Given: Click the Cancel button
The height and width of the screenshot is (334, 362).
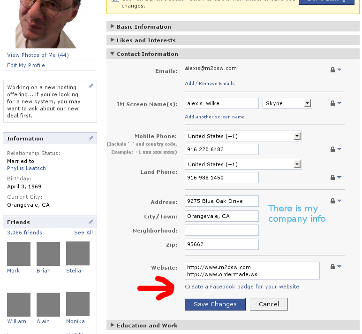Looking at the screenshot, I should click(x=269, y=304).
